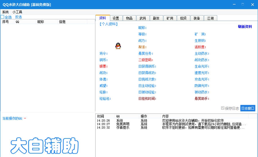
Task: Click the 软件不定时更新 log message
Action: click(203, 128)
